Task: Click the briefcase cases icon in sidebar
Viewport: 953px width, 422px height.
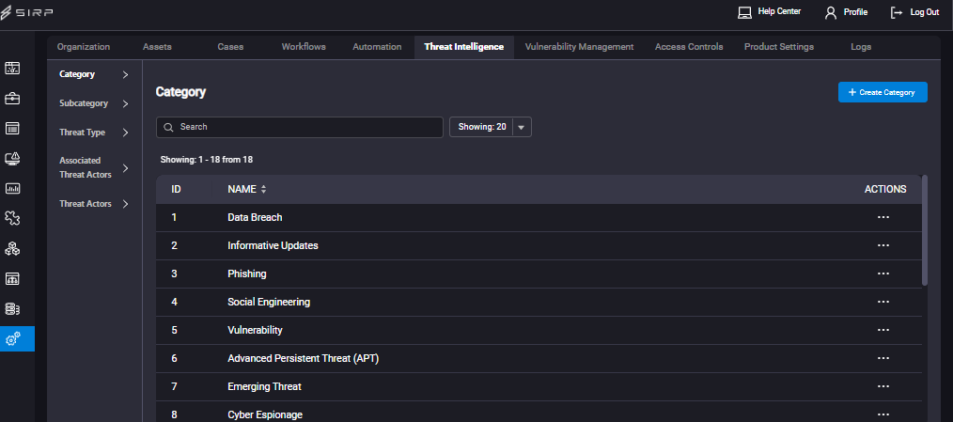Action: pos(13,98)
